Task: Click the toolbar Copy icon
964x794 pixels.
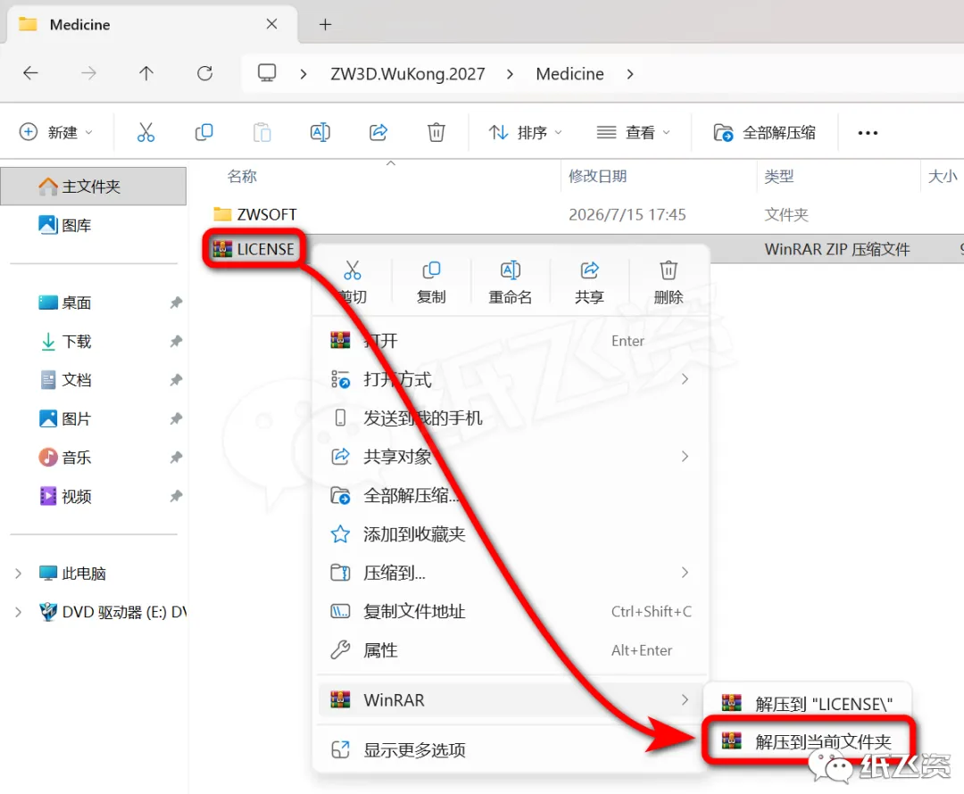Action: pos(204,132)
